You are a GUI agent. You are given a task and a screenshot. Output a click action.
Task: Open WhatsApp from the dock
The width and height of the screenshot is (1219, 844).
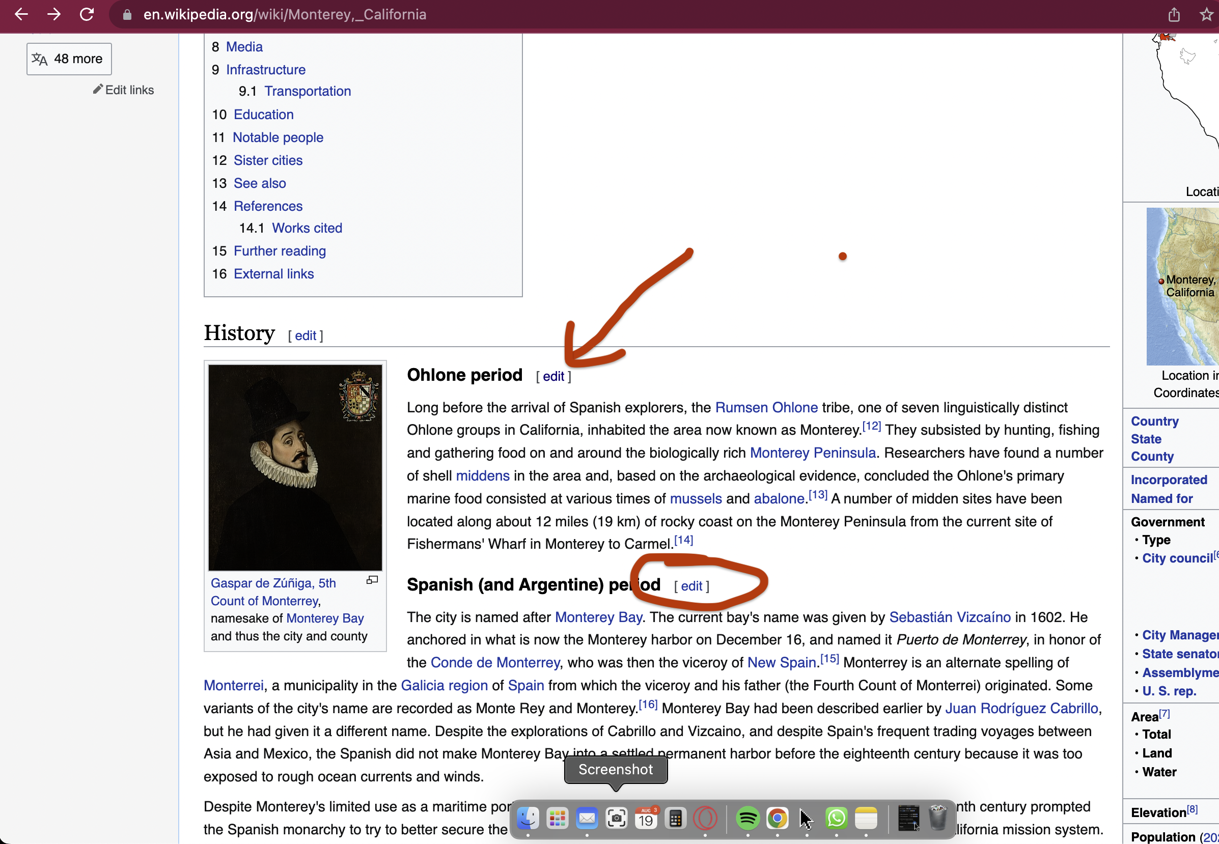836,819
